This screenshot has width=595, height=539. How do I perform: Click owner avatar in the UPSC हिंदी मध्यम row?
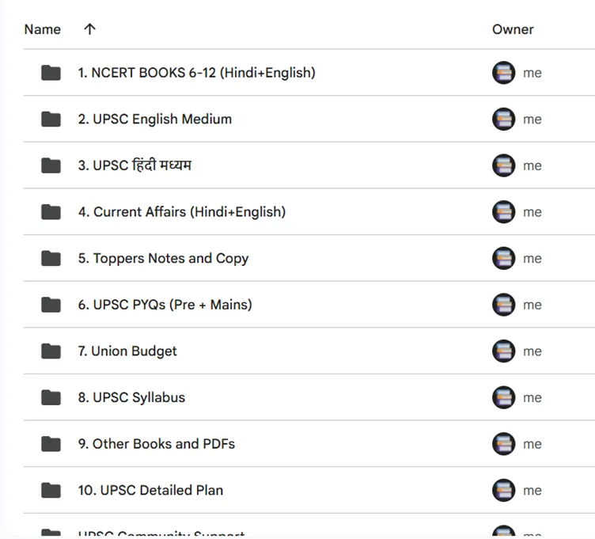tap(504, 165)
